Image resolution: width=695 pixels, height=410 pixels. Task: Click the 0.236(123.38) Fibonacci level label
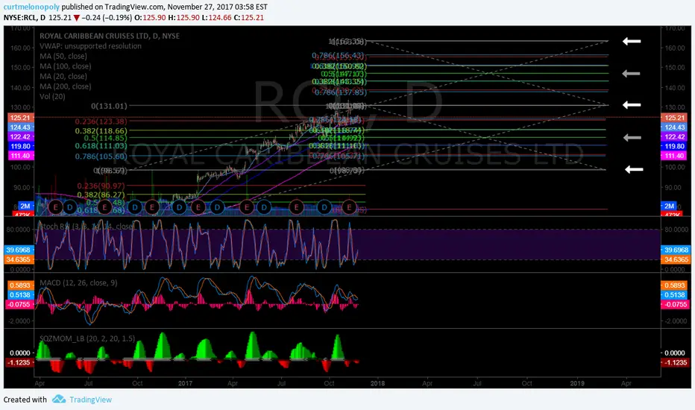[x=101, y=122]
